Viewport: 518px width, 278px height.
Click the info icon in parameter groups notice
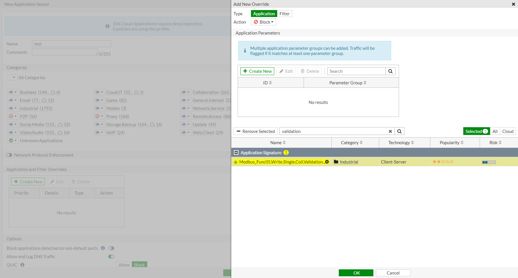pyautogui.click(x=245, y=51)
